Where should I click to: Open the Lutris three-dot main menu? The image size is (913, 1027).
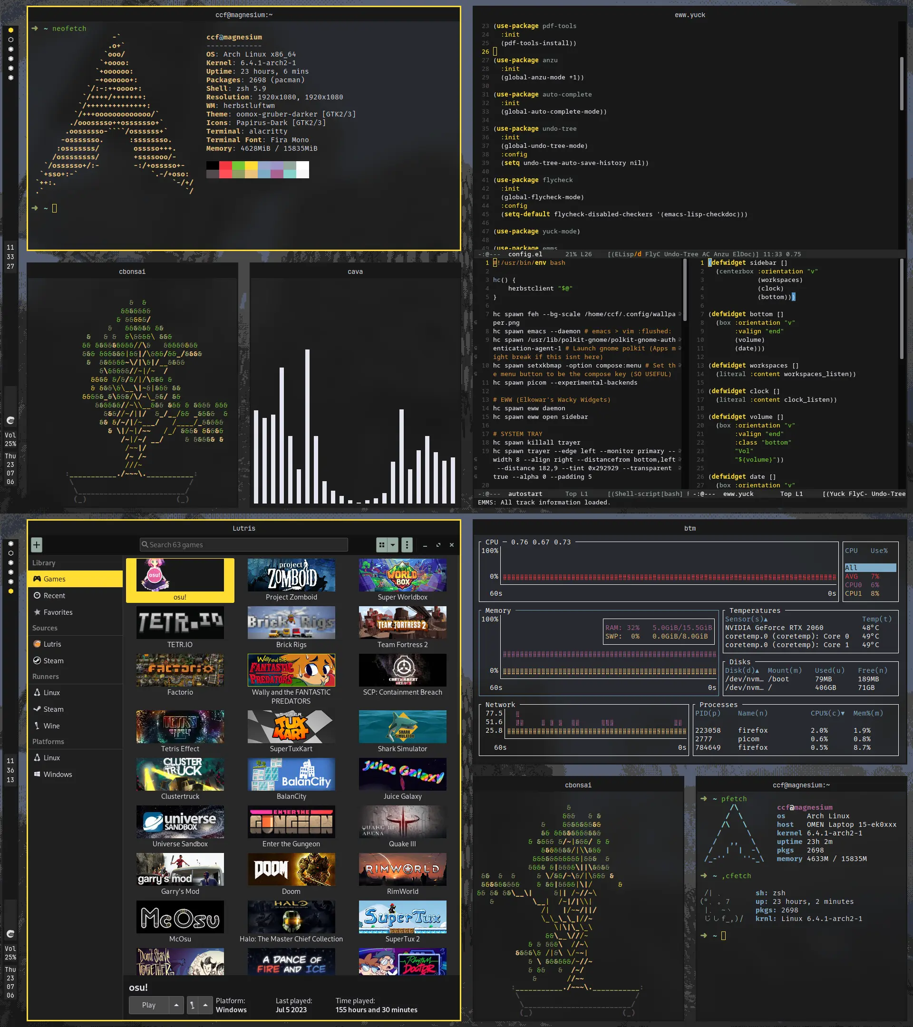pos(407,545)
